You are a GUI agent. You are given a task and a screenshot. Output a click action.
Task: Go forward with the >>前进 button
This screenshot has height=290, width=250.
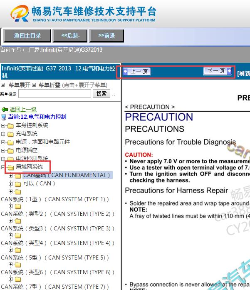tap(107, 35)
